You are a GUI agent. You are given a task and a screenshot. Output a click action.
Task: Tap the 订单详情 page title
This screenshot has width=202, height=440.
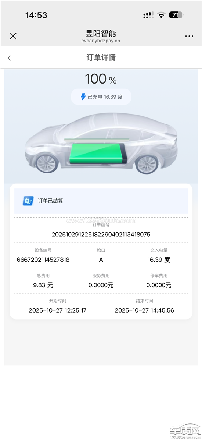[x=101, y=57]
